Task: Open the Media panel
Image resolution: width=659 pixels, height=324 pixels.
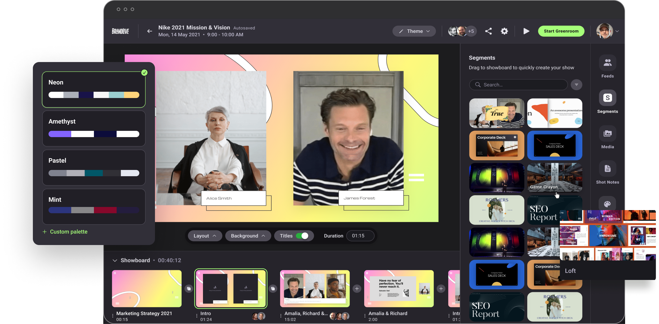Action: [608, 134]
